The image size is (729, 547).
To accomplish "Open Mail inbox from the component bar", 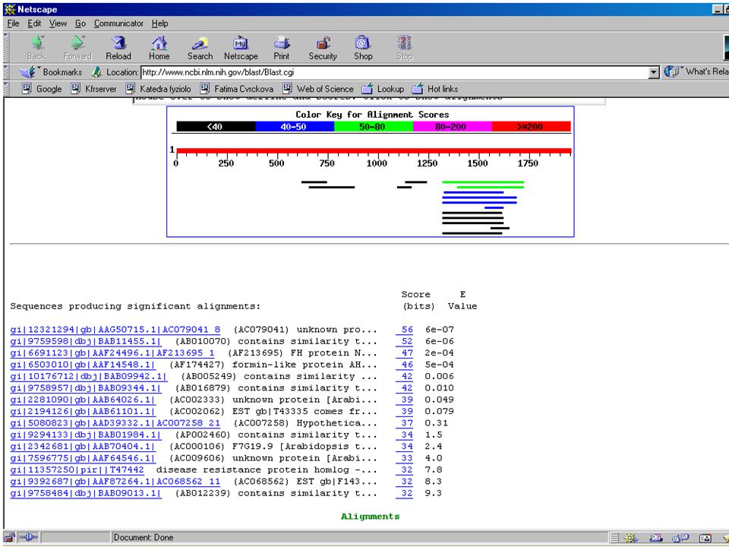I will click(x=655, y=538).
